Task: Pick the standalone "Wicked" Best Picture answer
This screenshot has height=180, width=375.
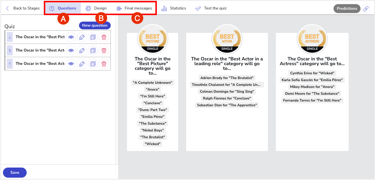Action: pyautogui.click(x=153, y=144)
